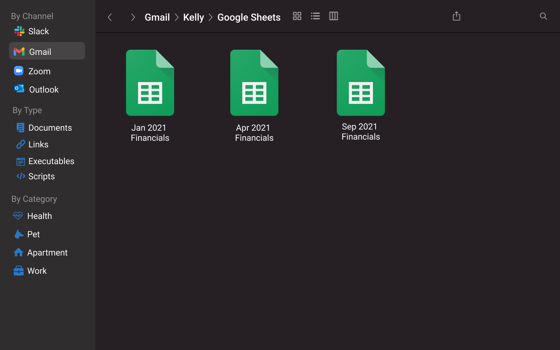Switch to list view
560x350 pixels.
tap(315, 16)
